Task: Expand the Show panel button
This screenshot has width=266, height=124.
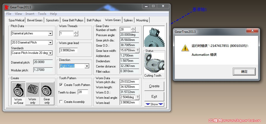Action: tap(154, 104)
